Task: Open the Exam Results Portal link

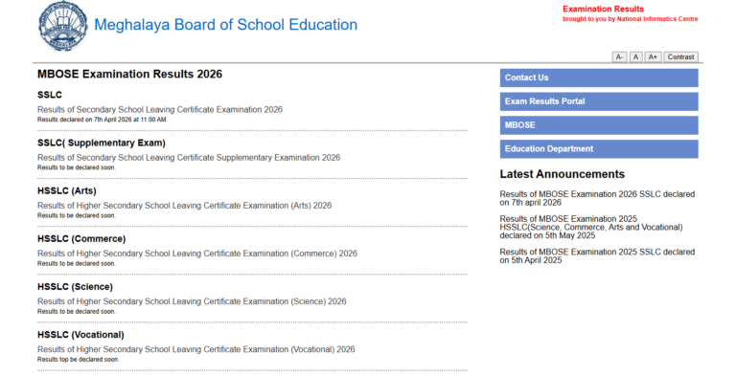Action: 599,101
